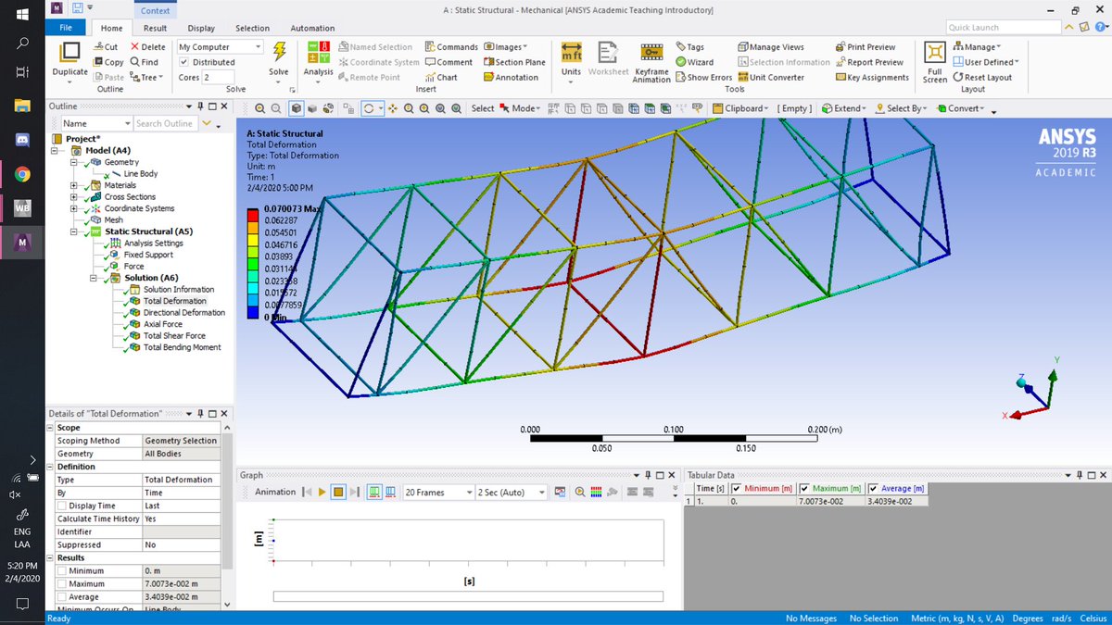Open the Convert dropdown

(x=961, y=108)
